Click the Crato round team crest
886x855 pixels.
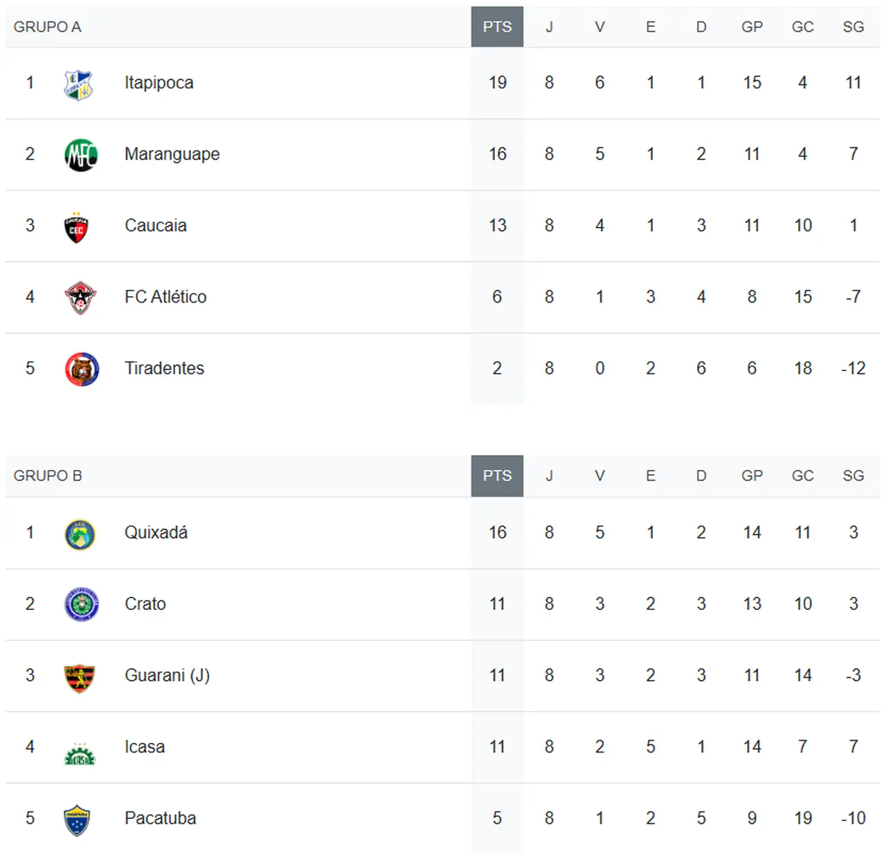click(x=82, y=605)
